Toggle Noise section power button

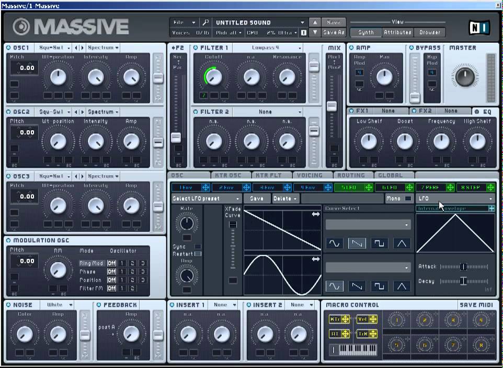pos(8,305)
